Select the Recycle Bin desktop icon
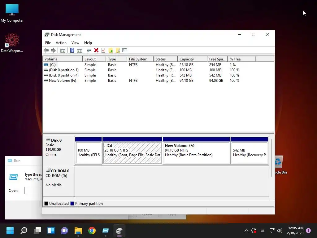Viewport: 317px width, 238px height. pos(281,165)
